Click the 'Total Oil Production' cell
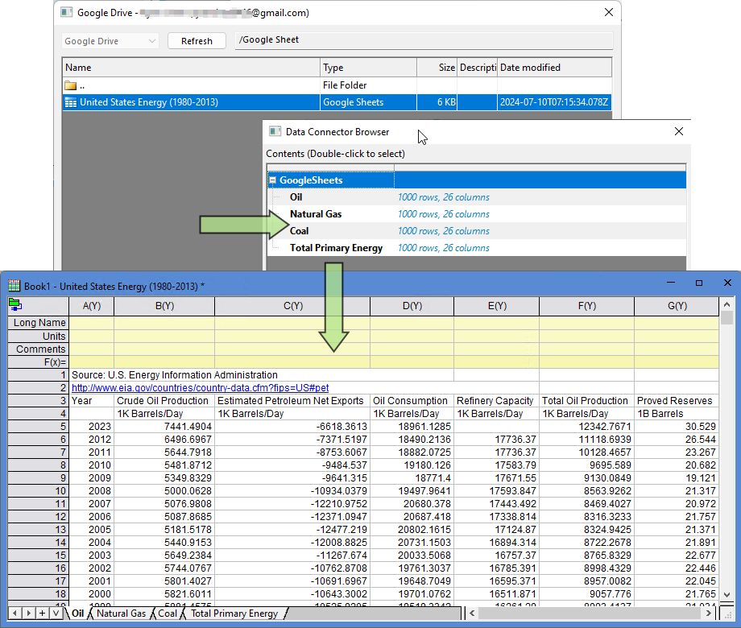Viewport: 741px width, 628px height. coord(587,401)
